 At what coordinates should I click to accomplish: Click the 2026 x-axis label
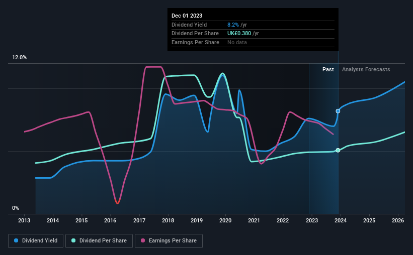coord(398,220)
